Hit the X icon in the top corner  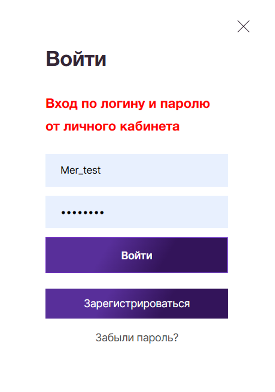point(243,26)
